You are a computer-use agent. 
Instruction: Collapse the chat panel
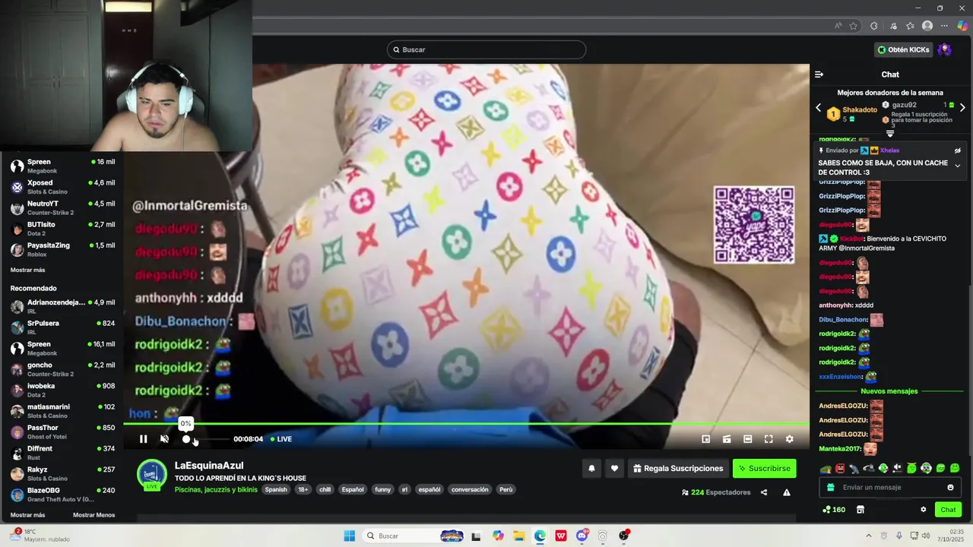(x=819, y=74)
